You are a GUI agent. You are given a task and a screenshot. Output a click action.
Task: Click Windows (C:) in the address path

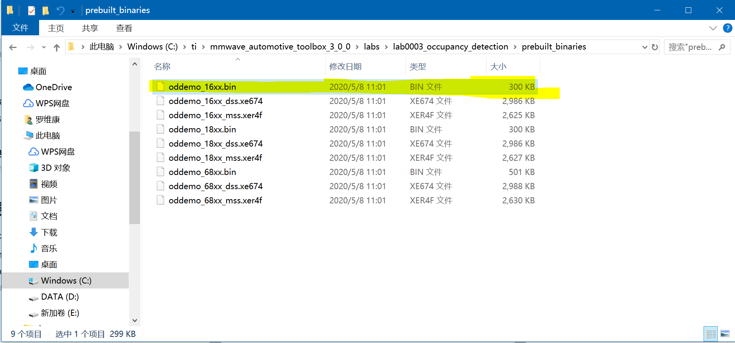pyautogui.click(x=153, y=47)
